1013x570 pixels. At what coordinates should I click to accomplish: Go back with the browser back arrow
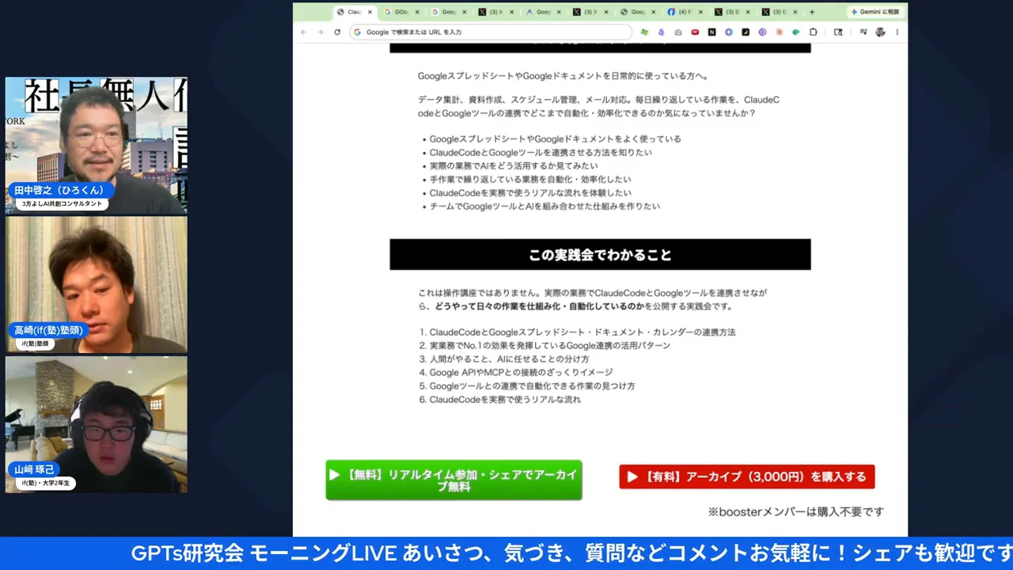303,32
